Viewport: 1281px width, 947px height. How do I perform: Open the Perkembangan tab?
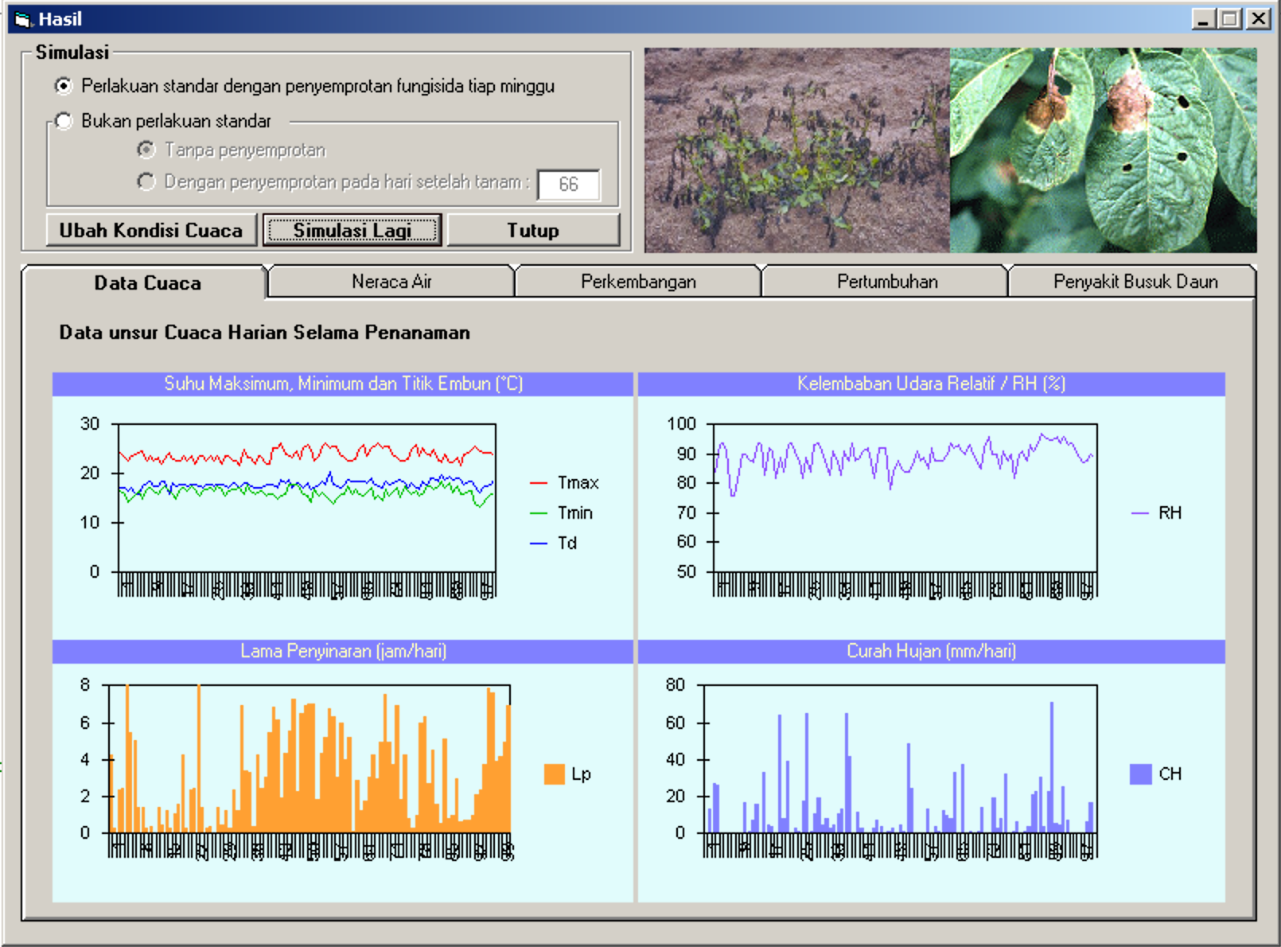[638, 282]
